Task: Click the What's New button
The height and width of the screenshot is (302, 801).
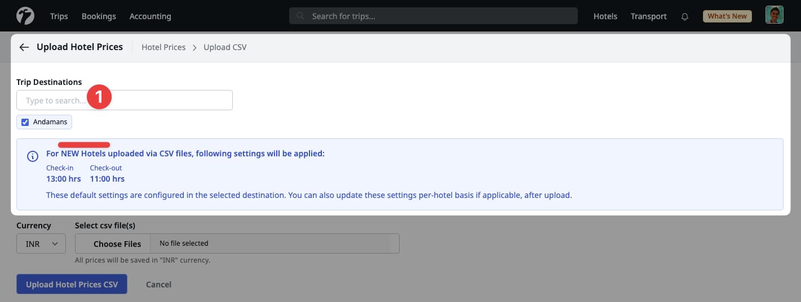Action: coord(727,16)
